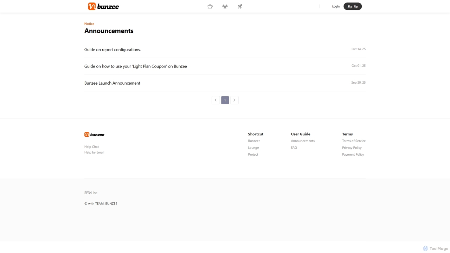Click the 'Oct 01, 25' date text
The width and height of the screenshot is (450, 253).
(x=359, y=65)
